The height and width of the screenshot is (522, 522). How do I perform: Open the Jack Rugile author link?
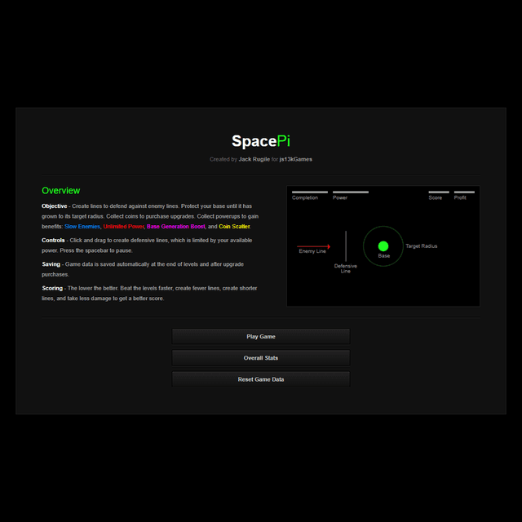(254, 159)
